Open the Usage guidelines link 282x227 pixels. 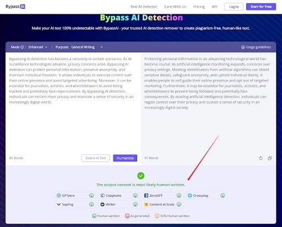click(256, 47)
